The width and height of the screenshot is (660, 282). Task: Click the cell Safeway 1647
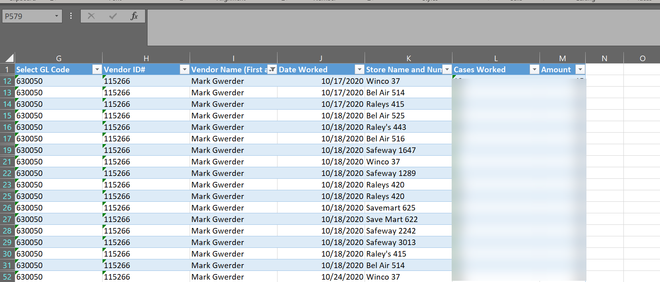tap(408, 150)
